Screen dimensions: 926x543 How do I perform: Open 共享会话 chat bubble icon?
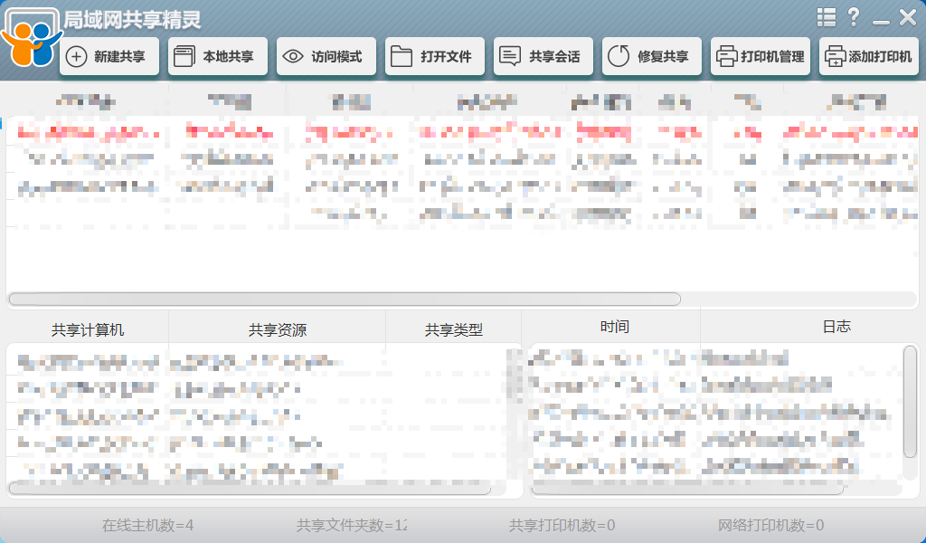(x=510, y=56)
